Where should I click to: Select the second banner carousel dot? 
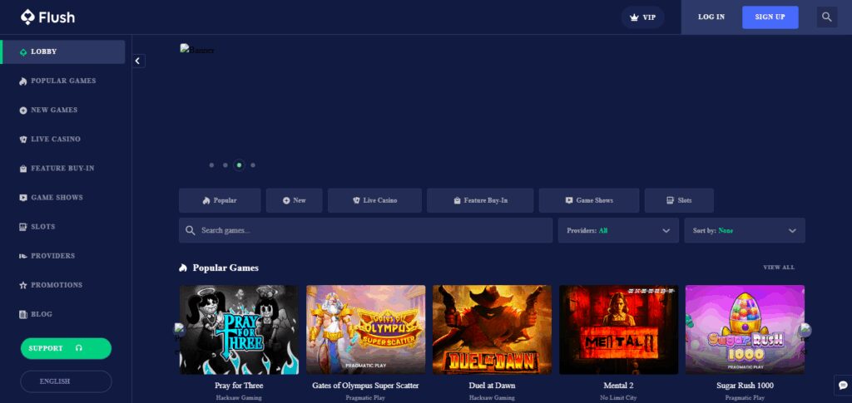(x=225, y=165)
